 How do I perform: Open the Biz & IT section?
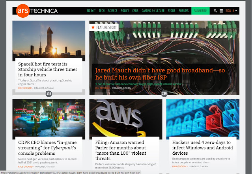click(x=91, y=11)
